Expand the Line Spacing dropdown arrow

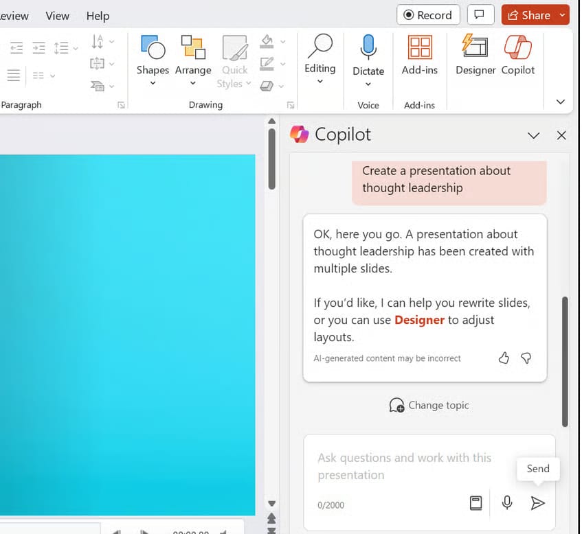pyautogui.click(x=76, y=48)
